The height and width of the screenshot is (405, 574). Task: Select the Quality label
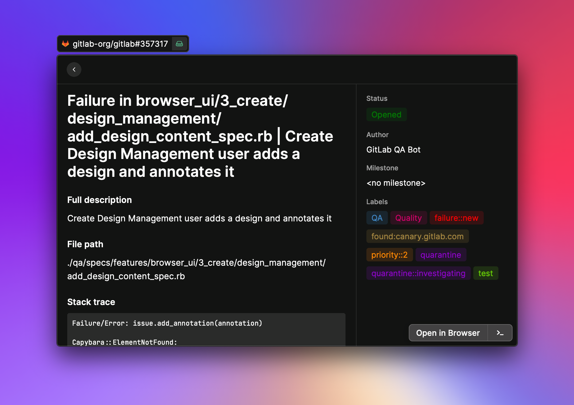[408, 218]
